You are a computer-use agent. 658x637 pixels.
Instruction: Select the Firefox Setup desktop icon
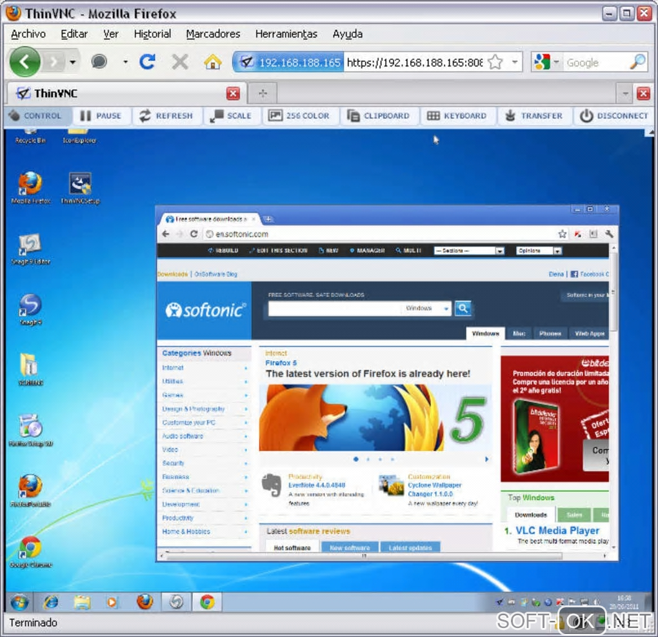(30, 430)
